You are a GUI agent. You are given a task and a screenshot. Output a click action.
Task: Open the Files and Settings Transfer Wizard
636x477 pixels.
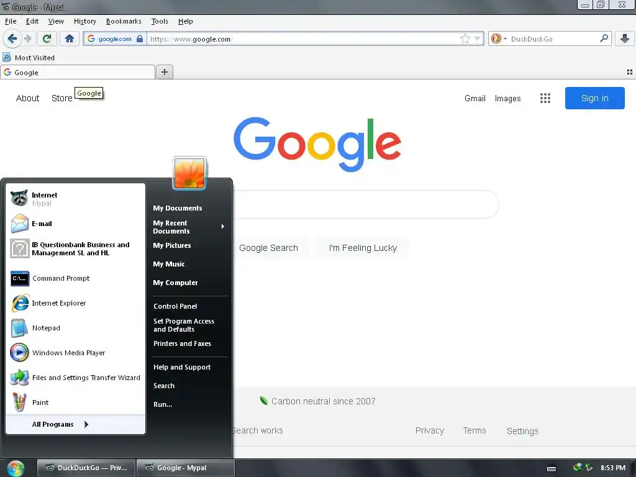pyautogui.click(x=75, y=378)
